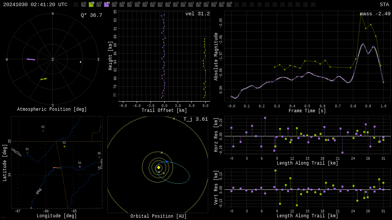Click the orange meteor track on map

point(56,168)
